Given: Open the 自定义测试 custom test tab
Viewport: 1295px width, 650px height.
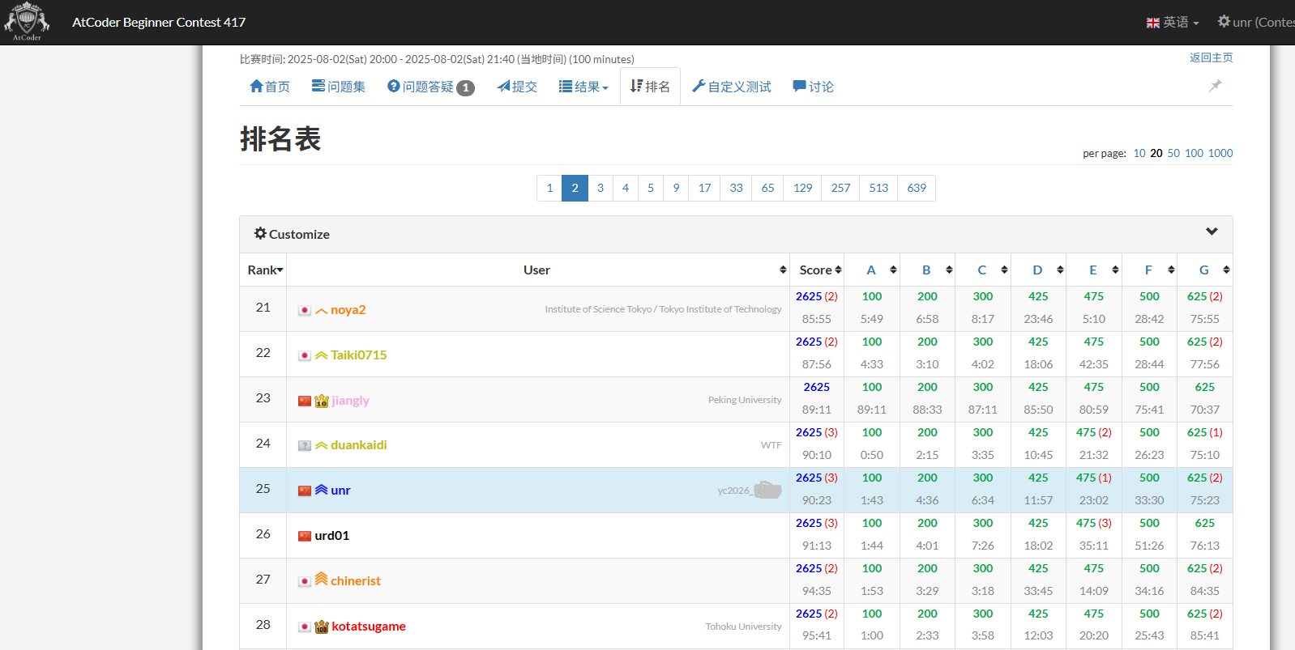Looking at the screenshot, I should tap(732, 87).
